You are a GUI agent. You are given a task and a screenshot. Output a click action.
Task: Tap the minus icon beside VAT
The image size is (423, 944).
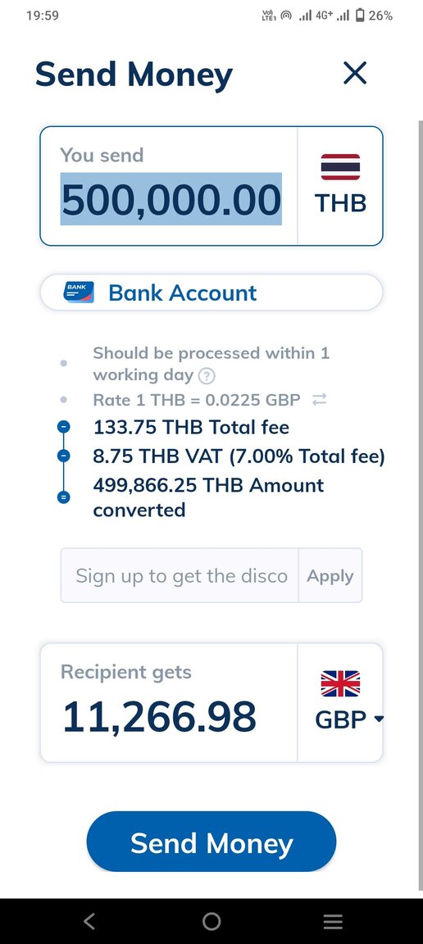[x=63, y=456]
